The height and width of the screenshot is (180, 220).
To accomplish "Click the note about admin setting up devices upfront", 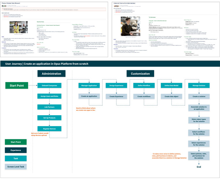I will click(40, 134).
